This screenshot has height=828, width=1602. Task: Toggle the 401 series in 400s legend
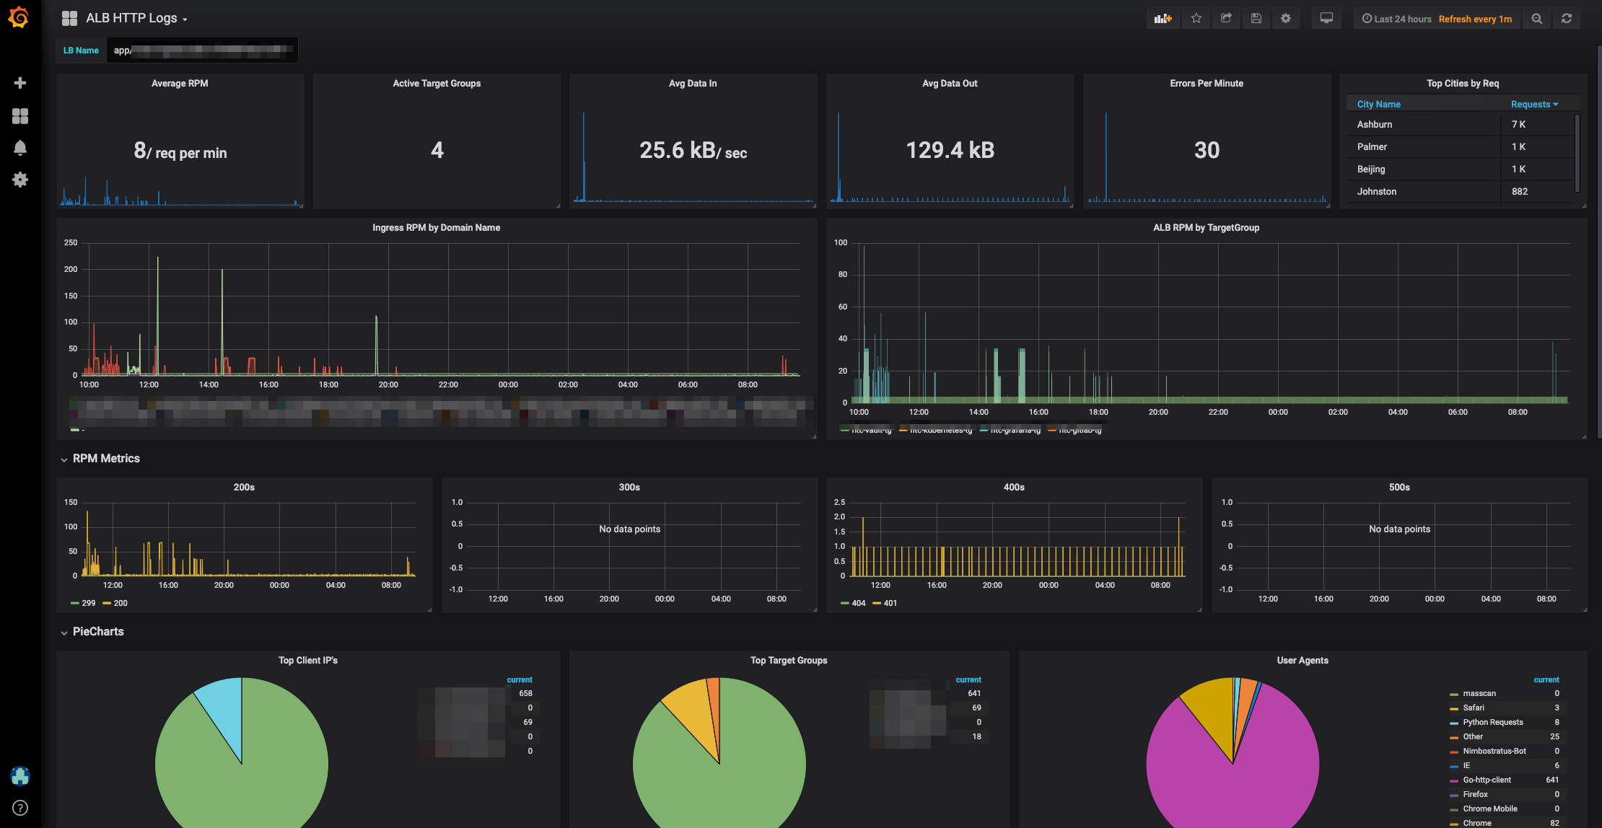click(x=890, y=603)
